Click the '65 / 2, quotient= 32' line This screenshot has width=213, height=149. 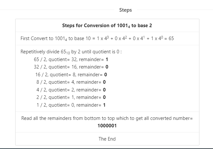pyautogui.click(x=71, y=59)
